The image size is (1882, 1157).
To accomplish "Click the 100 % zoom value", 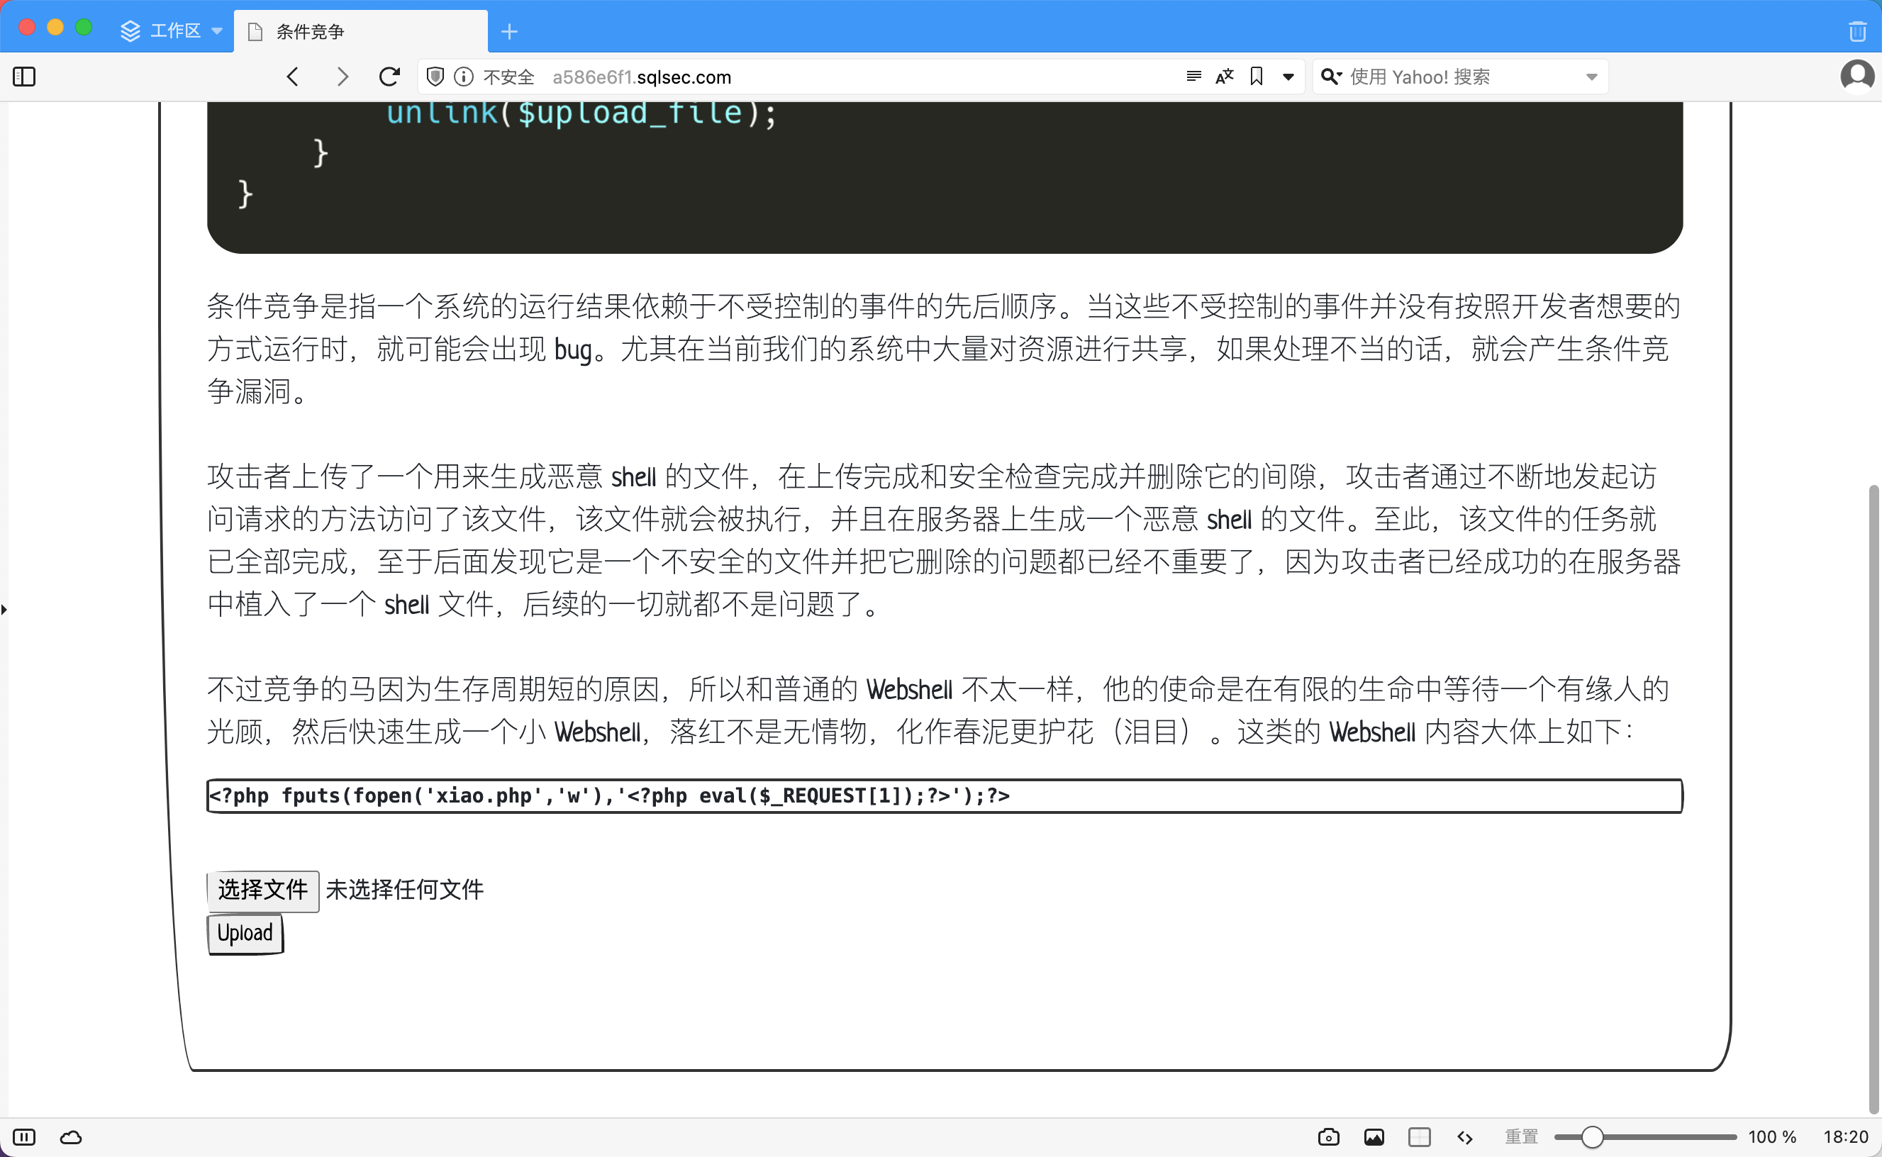I will tap(1772, 1136).
